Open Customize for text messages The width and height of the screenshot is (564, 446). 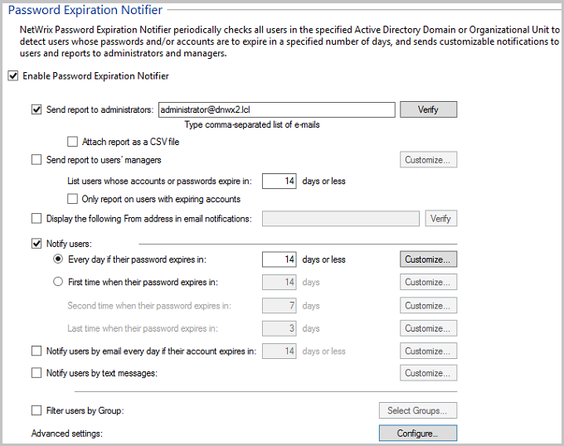point(429,373)
